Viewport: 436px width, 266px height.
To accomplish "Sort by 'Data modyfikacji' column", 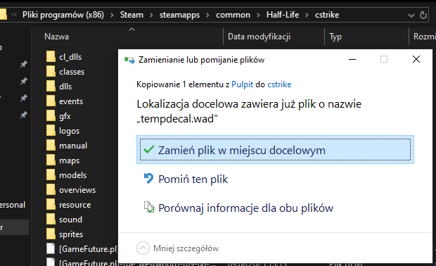I will pos(259,37).
